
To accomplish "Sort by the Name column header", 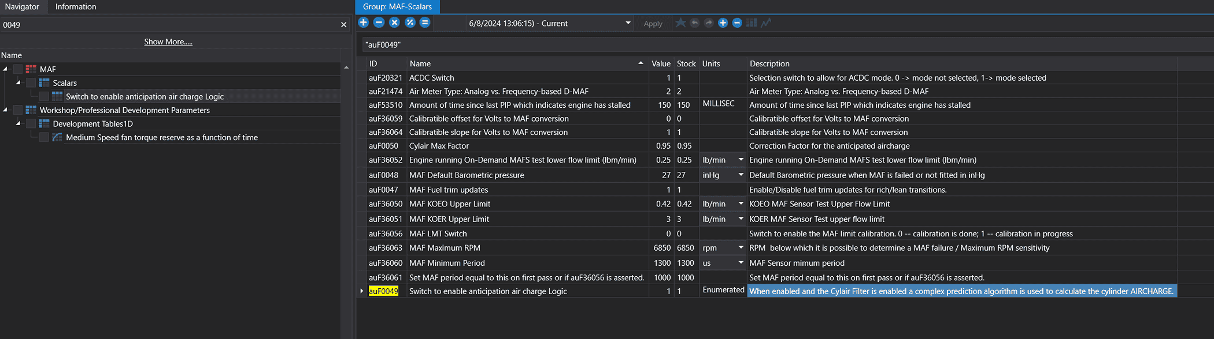I will pyautogui.click(x=527, y=63).
